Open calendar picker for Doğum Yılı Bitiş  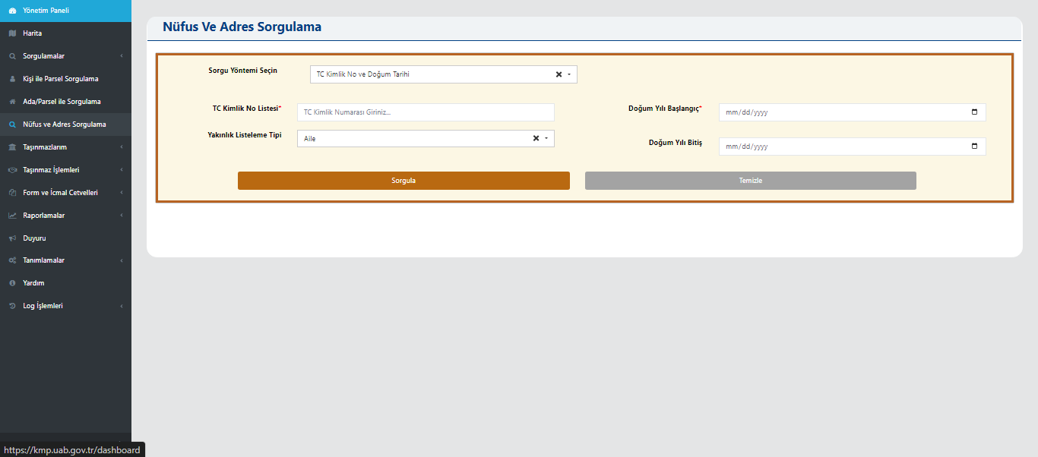974,147
